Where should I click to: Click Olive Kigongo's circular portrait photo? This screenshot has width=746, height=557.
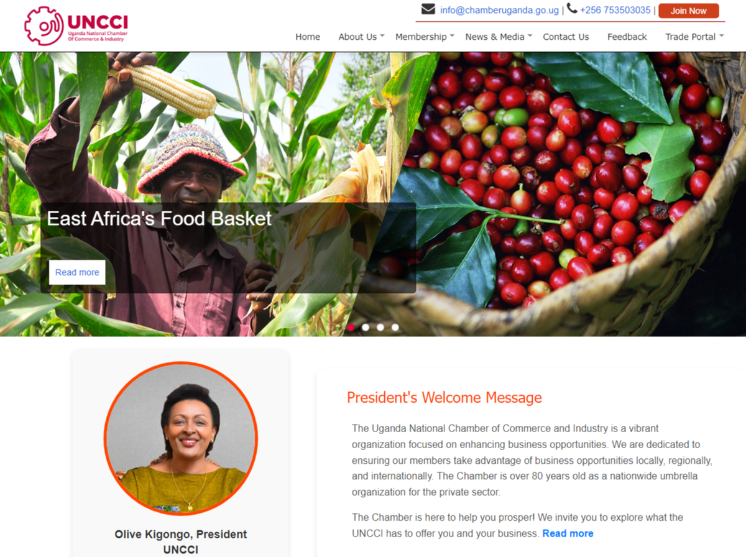tap(180, 439)
